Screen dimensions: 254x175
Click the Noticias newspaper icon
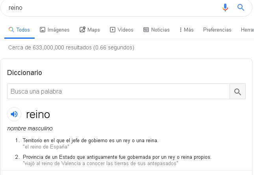(x=146, y=30)
